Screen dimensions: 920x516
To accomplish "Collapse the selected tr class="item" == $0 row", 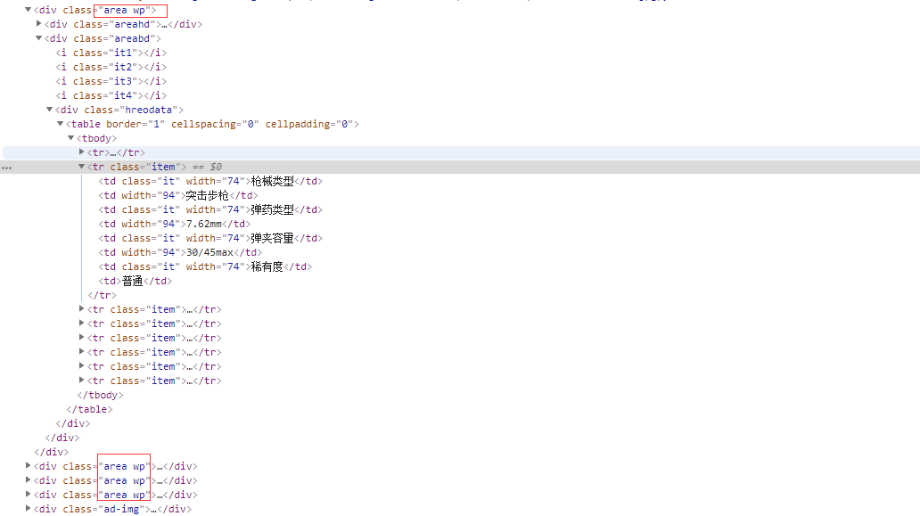I will [x=81, y=167].
